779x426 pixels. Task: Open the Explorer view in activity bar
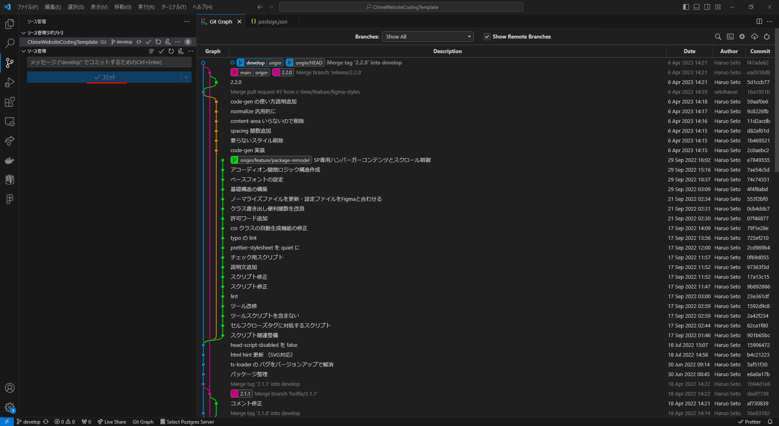click(x=9, y=24)
